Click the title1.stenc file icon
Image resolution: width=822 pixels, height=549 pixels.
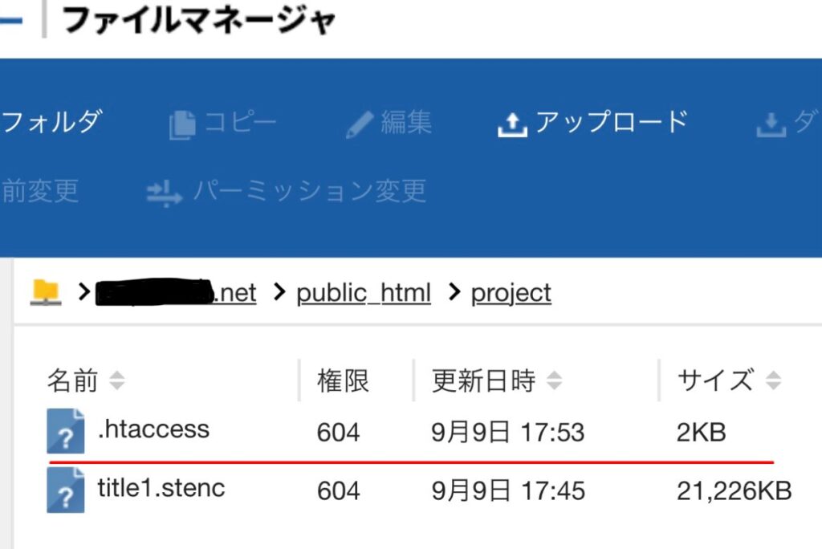coord(66,490)
